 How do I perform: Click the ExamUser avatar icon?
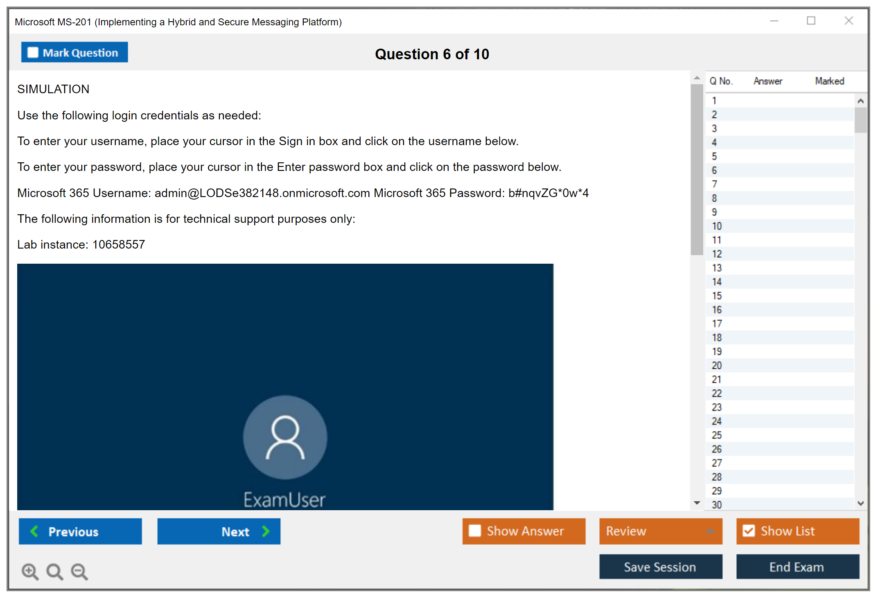pyautogui.click(x=285, y=437)
